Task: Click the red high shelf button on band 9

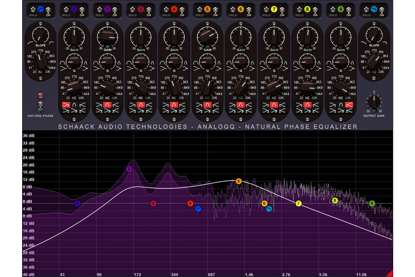Action: pos(349,105)
